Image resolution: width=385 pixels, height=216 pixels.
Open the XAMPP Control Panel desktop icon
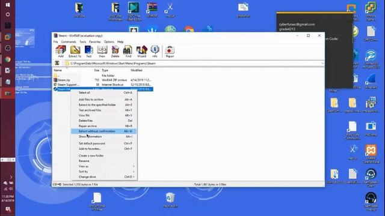coord(371,154)
